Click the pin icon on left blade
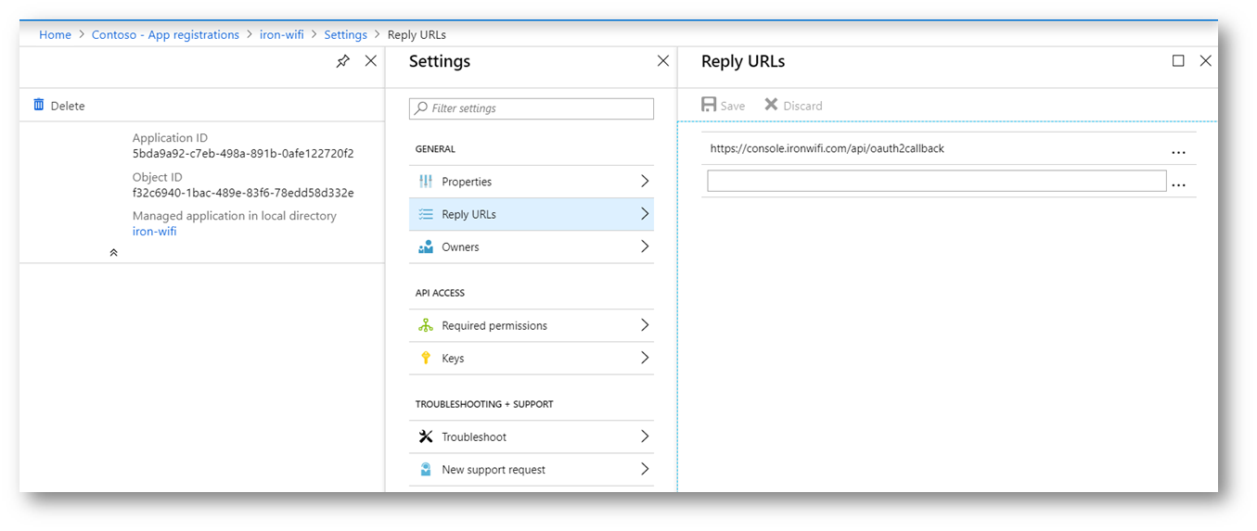The image size is (1257, 531). click(343, 61)
